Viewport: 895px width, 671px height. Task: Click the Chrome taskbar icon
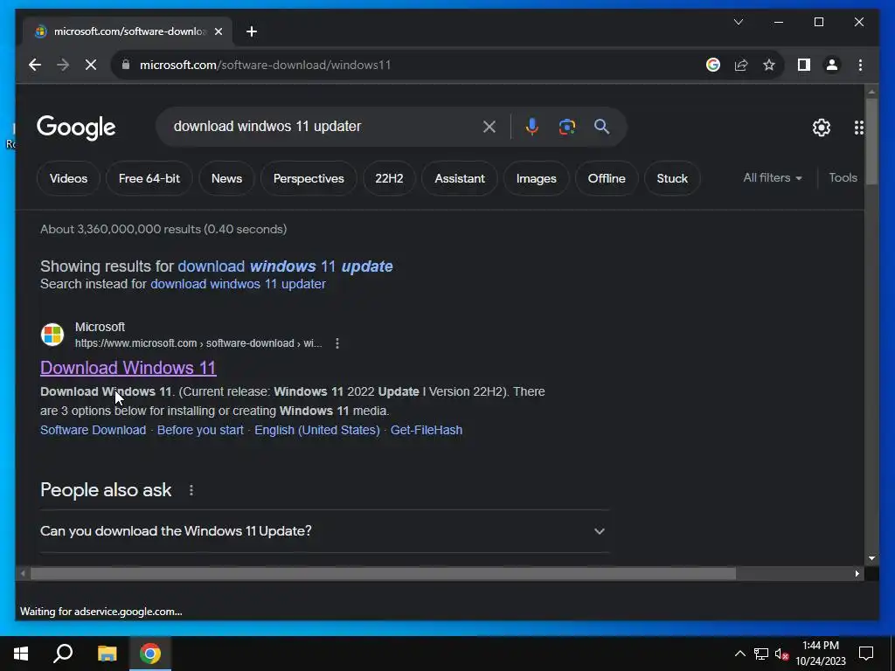[150, 654]
